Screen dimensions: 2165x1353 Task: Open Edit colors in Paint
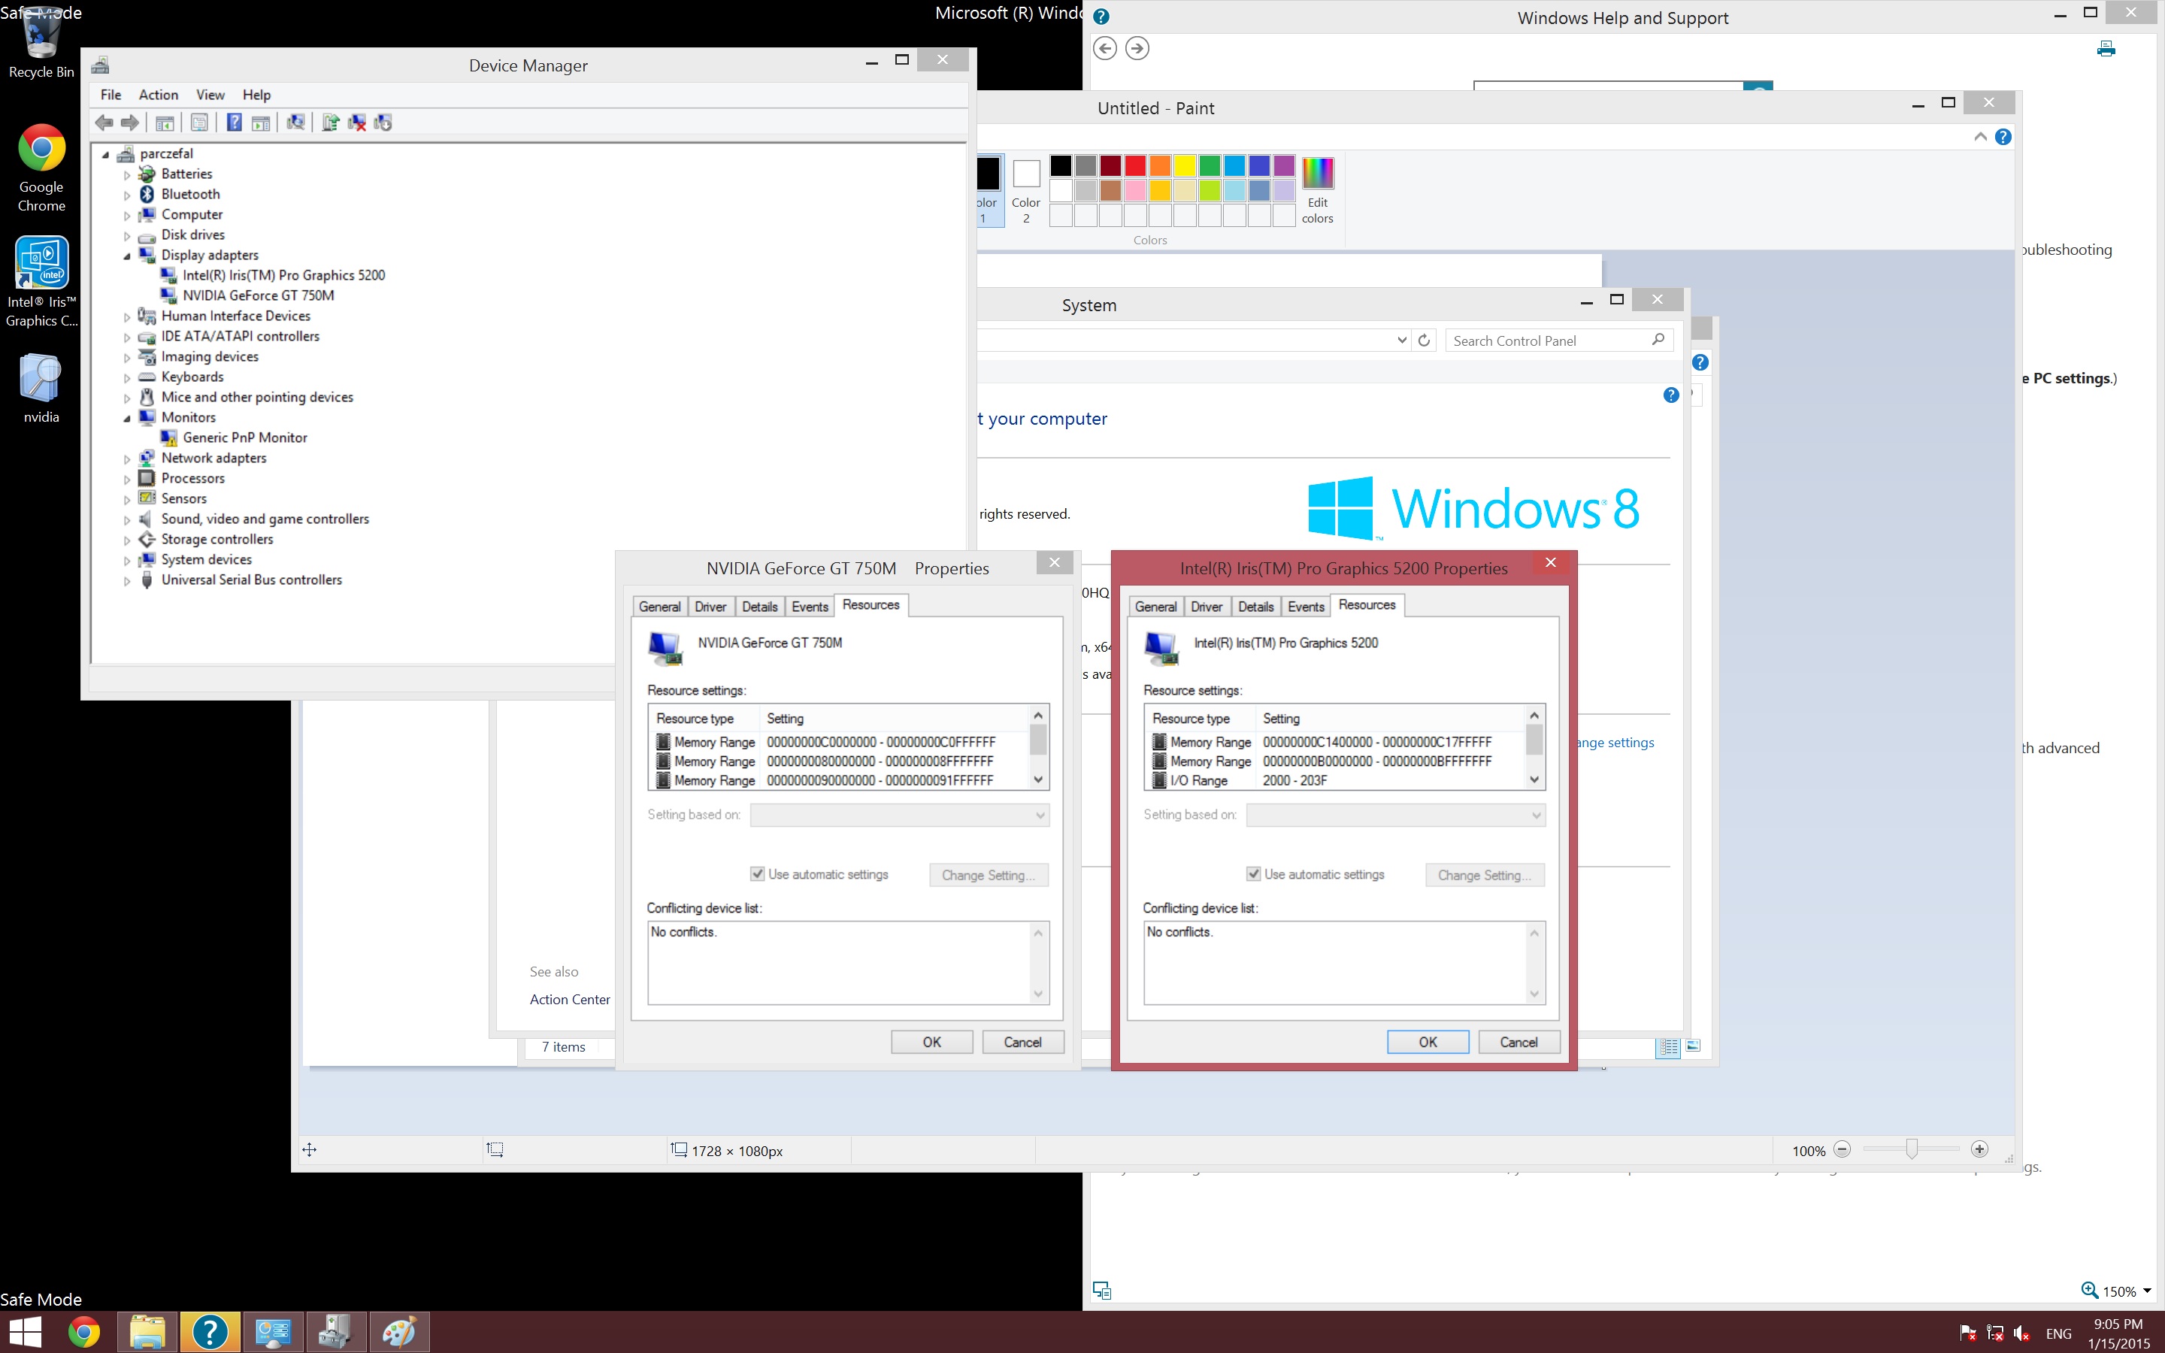point(1317,189)
